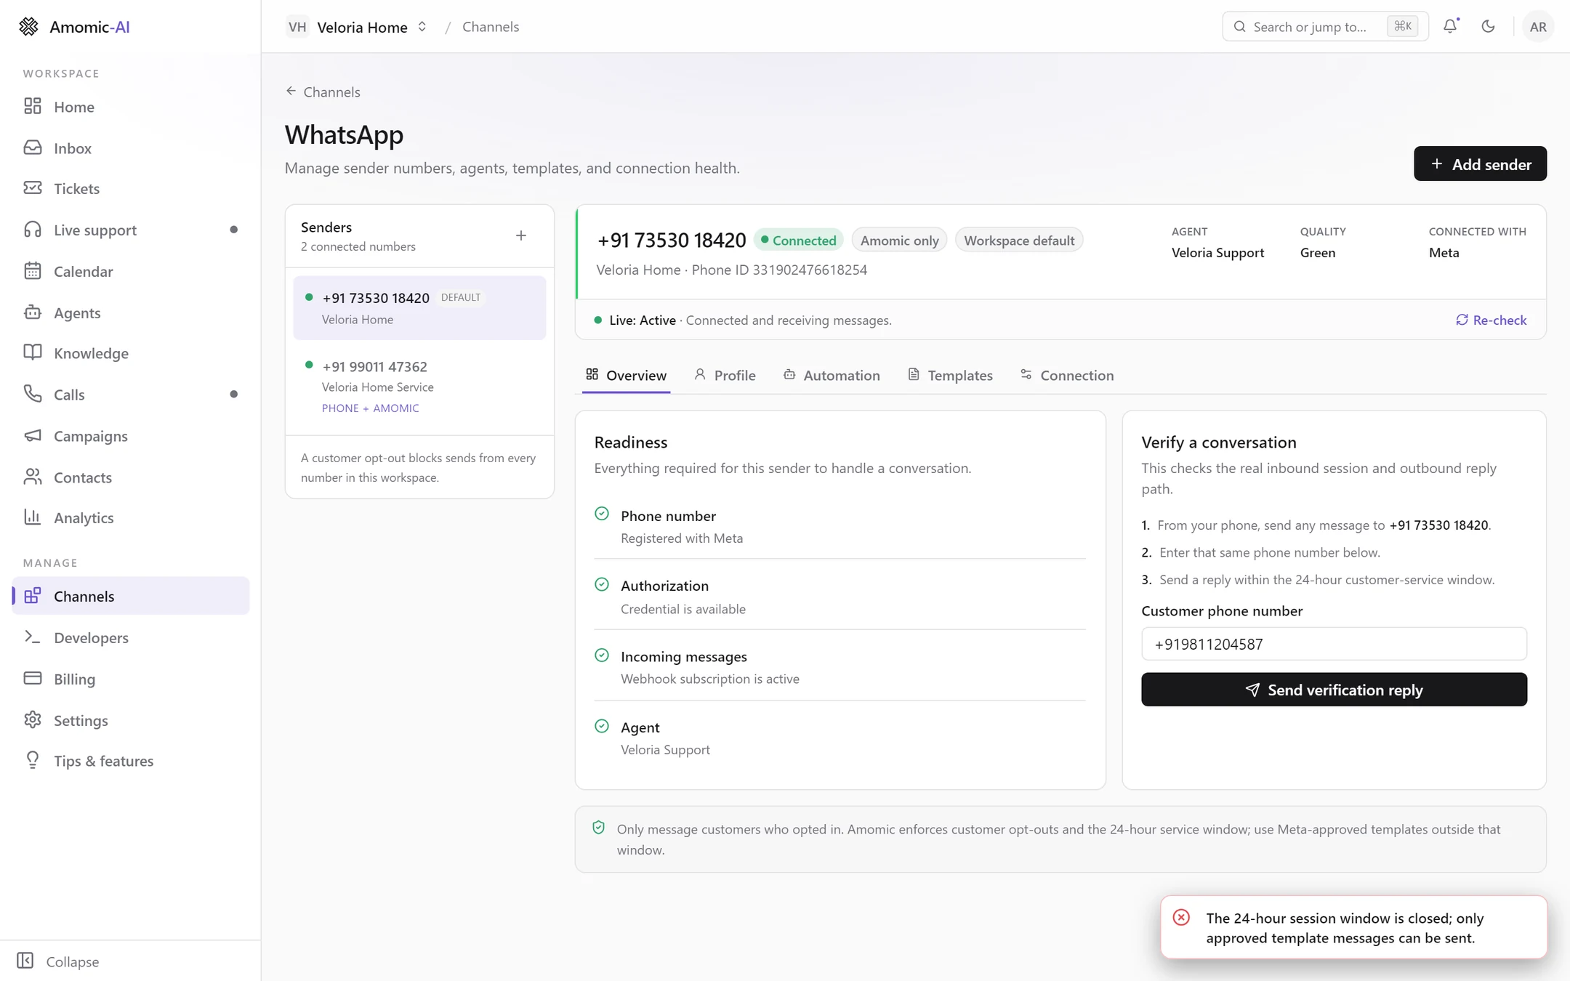Click the Amomic only badge
This screenshot has width=1570, height=981.
[899, 241]
